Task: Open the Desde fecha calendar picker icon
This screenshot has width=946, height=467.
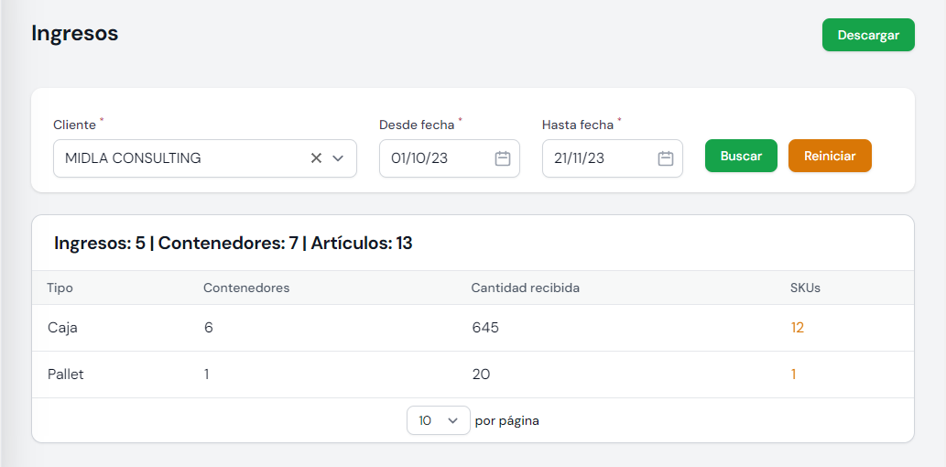Action: [502, 158]
